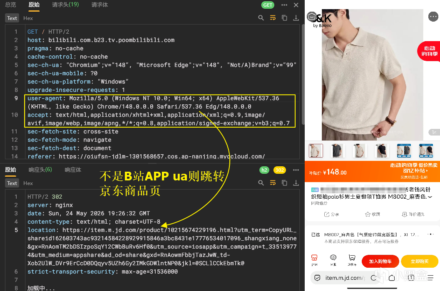The height and width of the screenshot is (291, 440).
Task: Select the sixth comparison thumbnail
Action: (426, 151)
